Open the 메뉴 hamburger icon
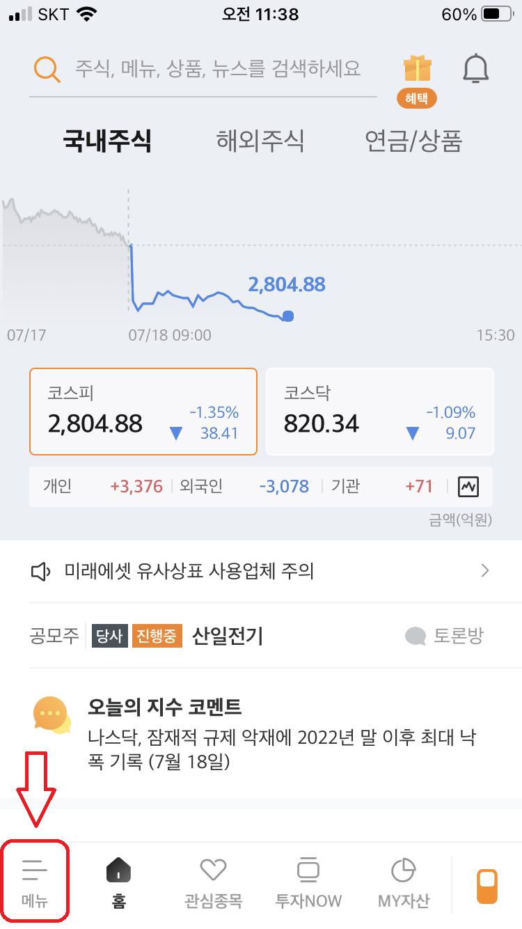The image size is (522, 929). (32, 882)
